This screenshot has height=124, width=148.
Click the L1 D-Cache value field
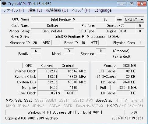click(x=123, y=77)
